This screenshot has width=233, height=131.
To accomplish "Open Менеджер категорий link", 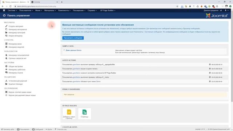I will coord(17,32).
